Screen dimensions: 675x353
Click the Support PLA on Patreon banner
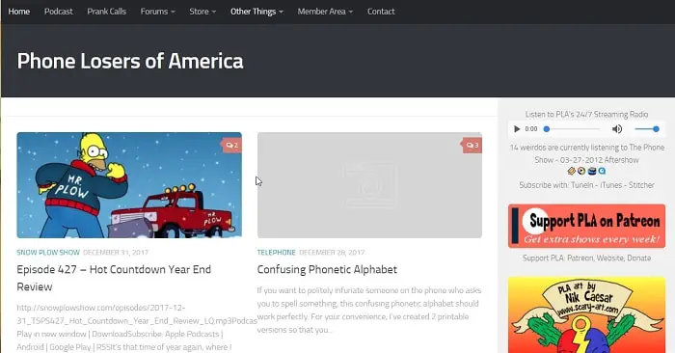coord(586,226)
